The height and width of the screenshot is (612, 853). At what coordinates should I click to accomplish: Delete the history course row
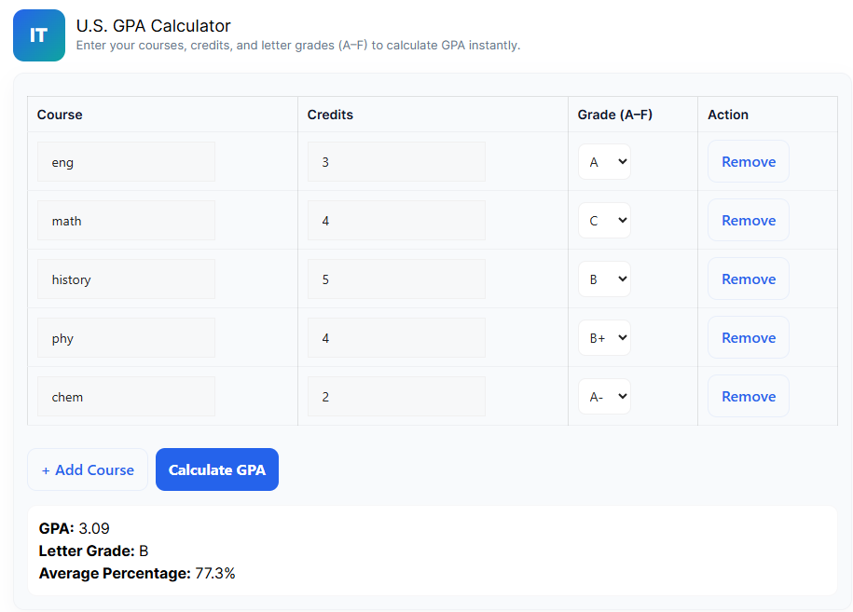(x=748, y=279)
